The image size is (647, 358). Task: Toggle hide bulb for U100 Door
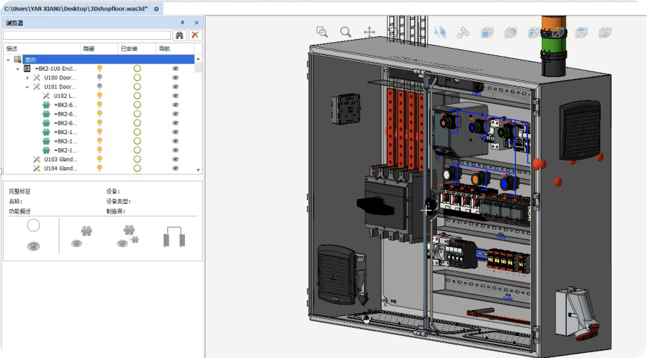(x=99, y=77)
